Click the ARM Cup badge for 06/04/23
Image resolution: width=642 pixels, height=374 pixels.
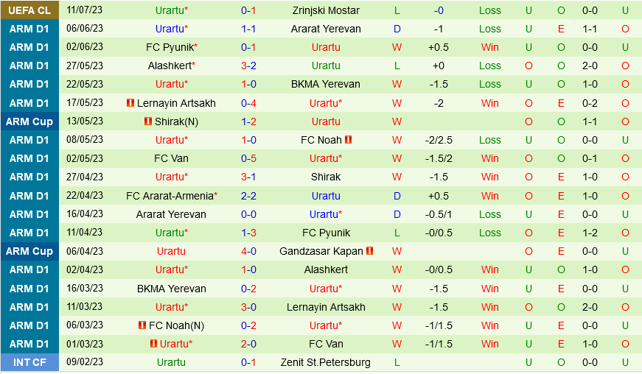[x=29, y=251]
